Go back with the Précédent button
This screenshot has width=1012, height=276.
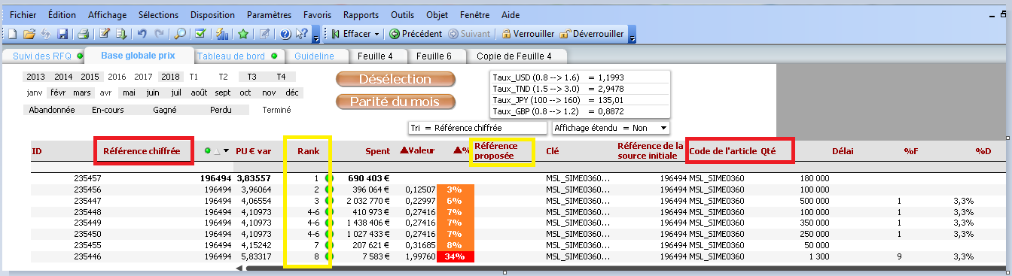[x=415, y=34]
